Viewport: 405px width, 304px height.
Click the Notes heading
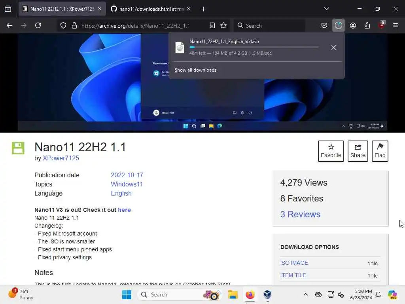(44, 273)
